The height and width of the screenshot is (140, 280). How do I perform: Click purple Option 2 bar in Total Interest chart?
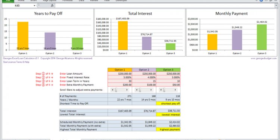[x=147, y=43]
